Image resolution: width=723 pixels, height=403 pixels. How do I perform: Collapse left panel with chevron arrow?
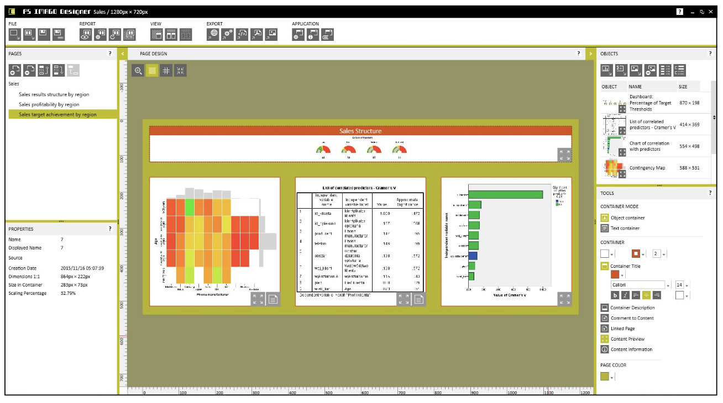[x=123, y=54]
